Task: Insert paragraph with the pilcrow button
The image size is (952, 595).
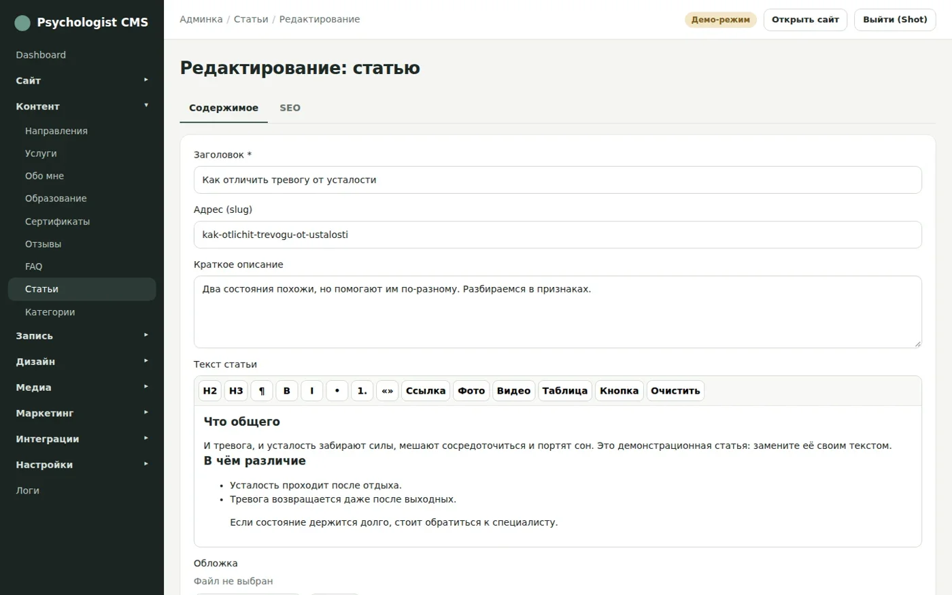Action: [262, 391]
